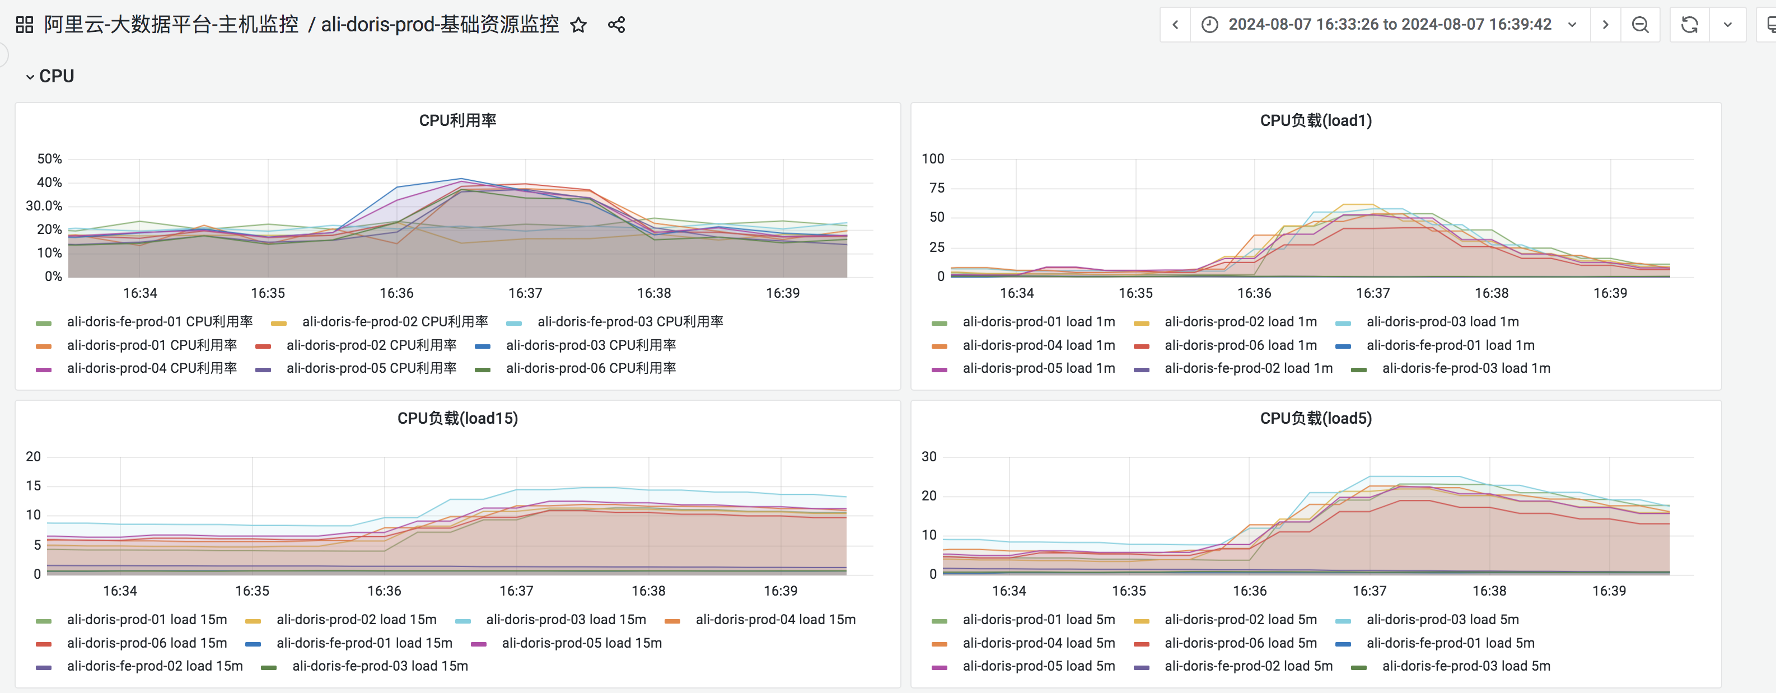Screen dimensions: 1776x693
Task: Select ali-doris-fe-prod-02 load 1m legend label
Action: coord(1249,369)
